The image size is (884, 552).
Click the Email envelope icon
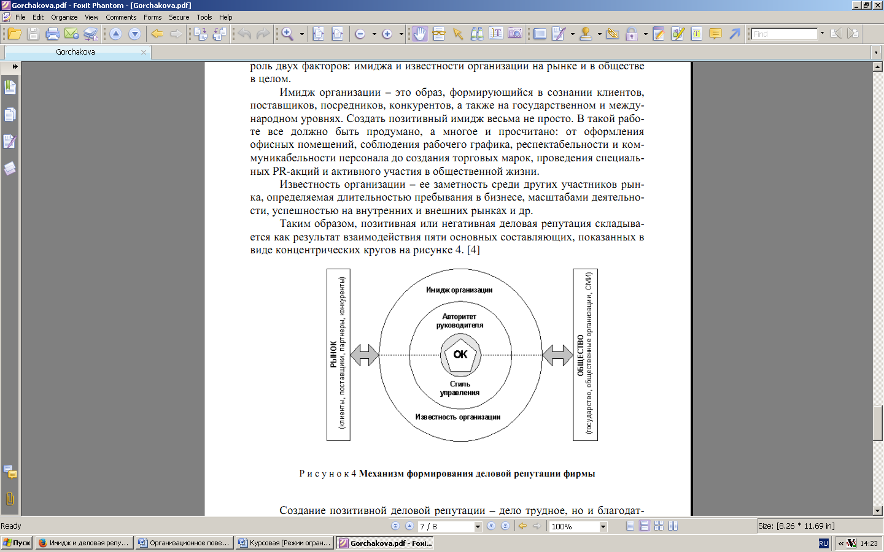coord(72,34)
